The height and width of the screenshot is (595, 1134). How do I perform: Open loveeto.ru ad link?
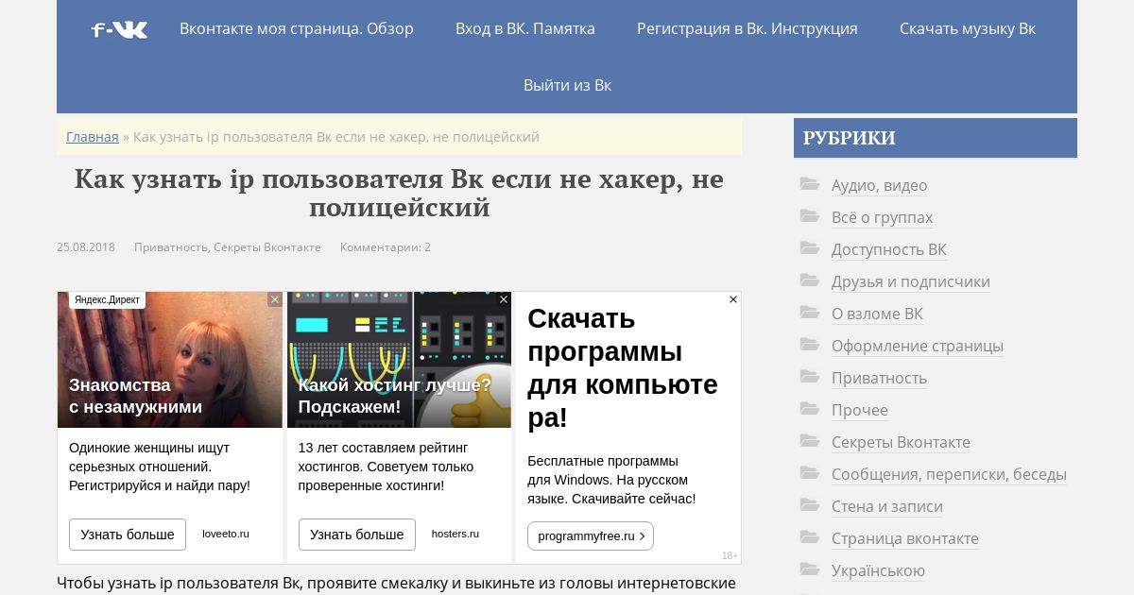(x=226, y=534)
